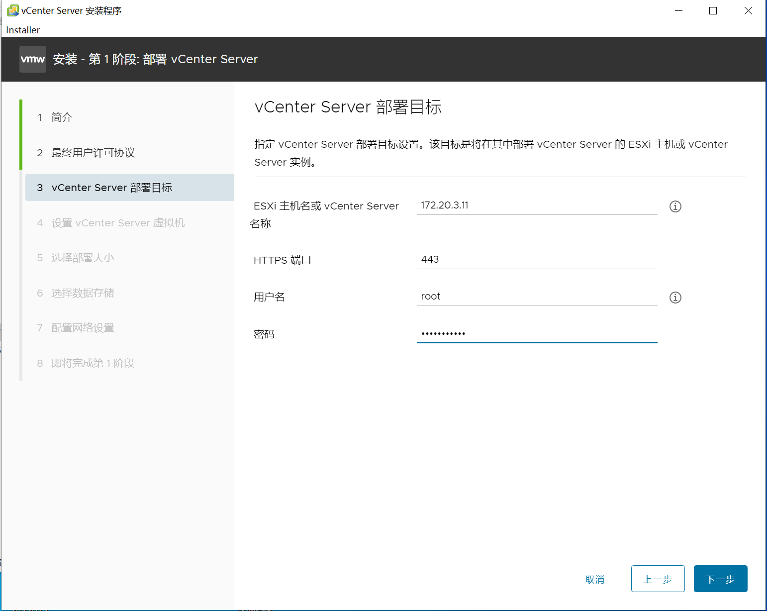This screenshot has height=611, width=767.
Task: Click label ESXi 主机名或 vCenter Server 名称
Action: tap(325, 214)
